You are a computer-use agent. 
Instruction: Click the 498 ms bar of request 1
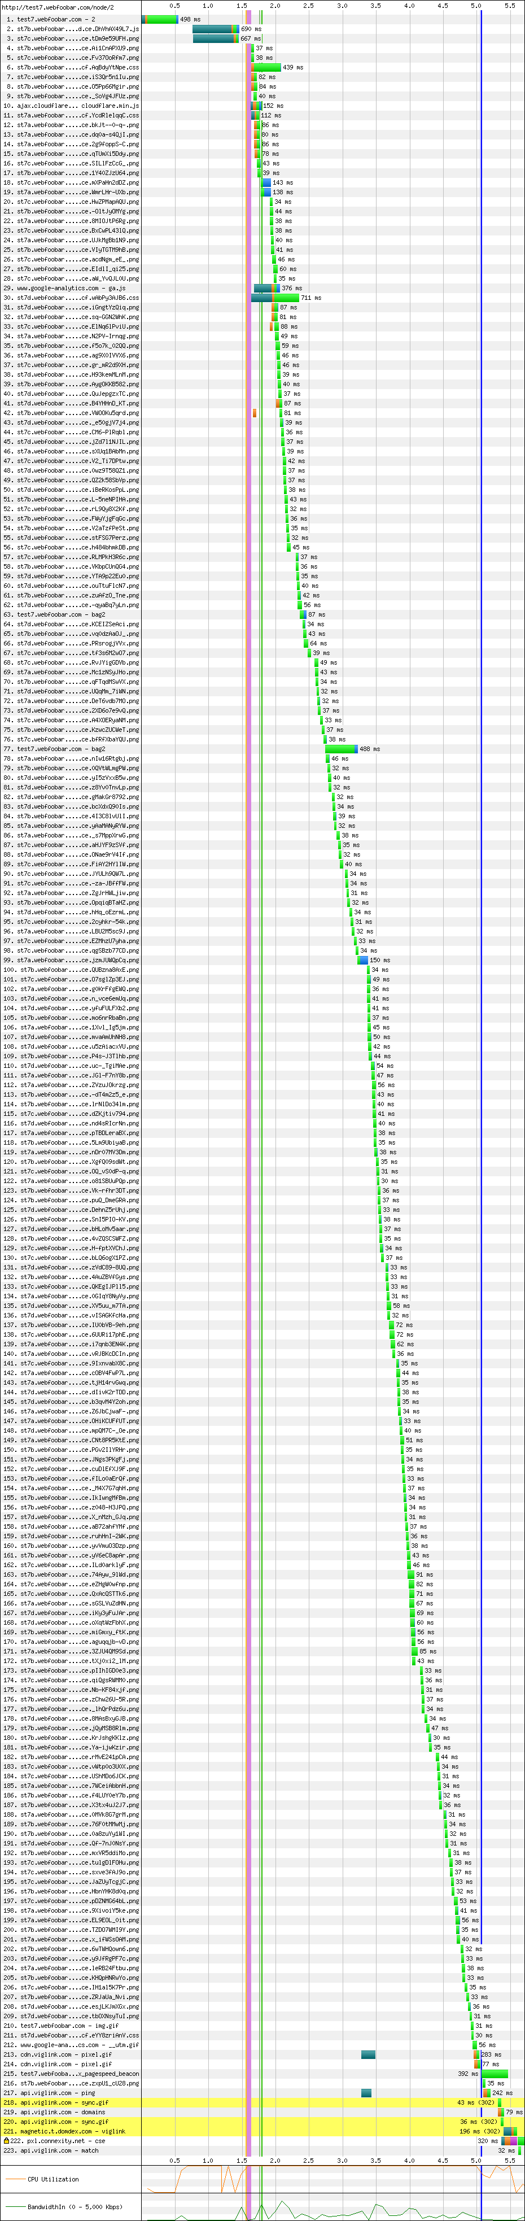(x=160, y=19)
